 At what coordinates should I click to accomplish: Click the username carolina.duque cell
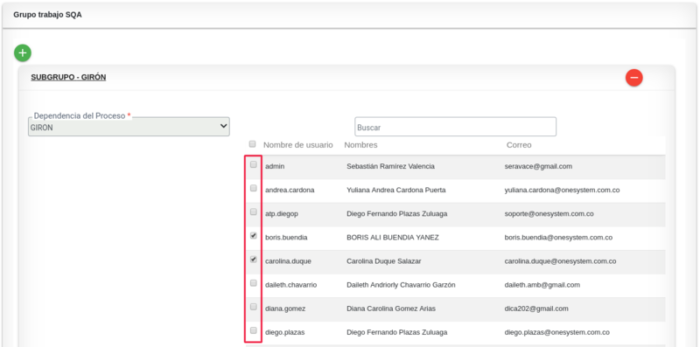coord(289,261)
